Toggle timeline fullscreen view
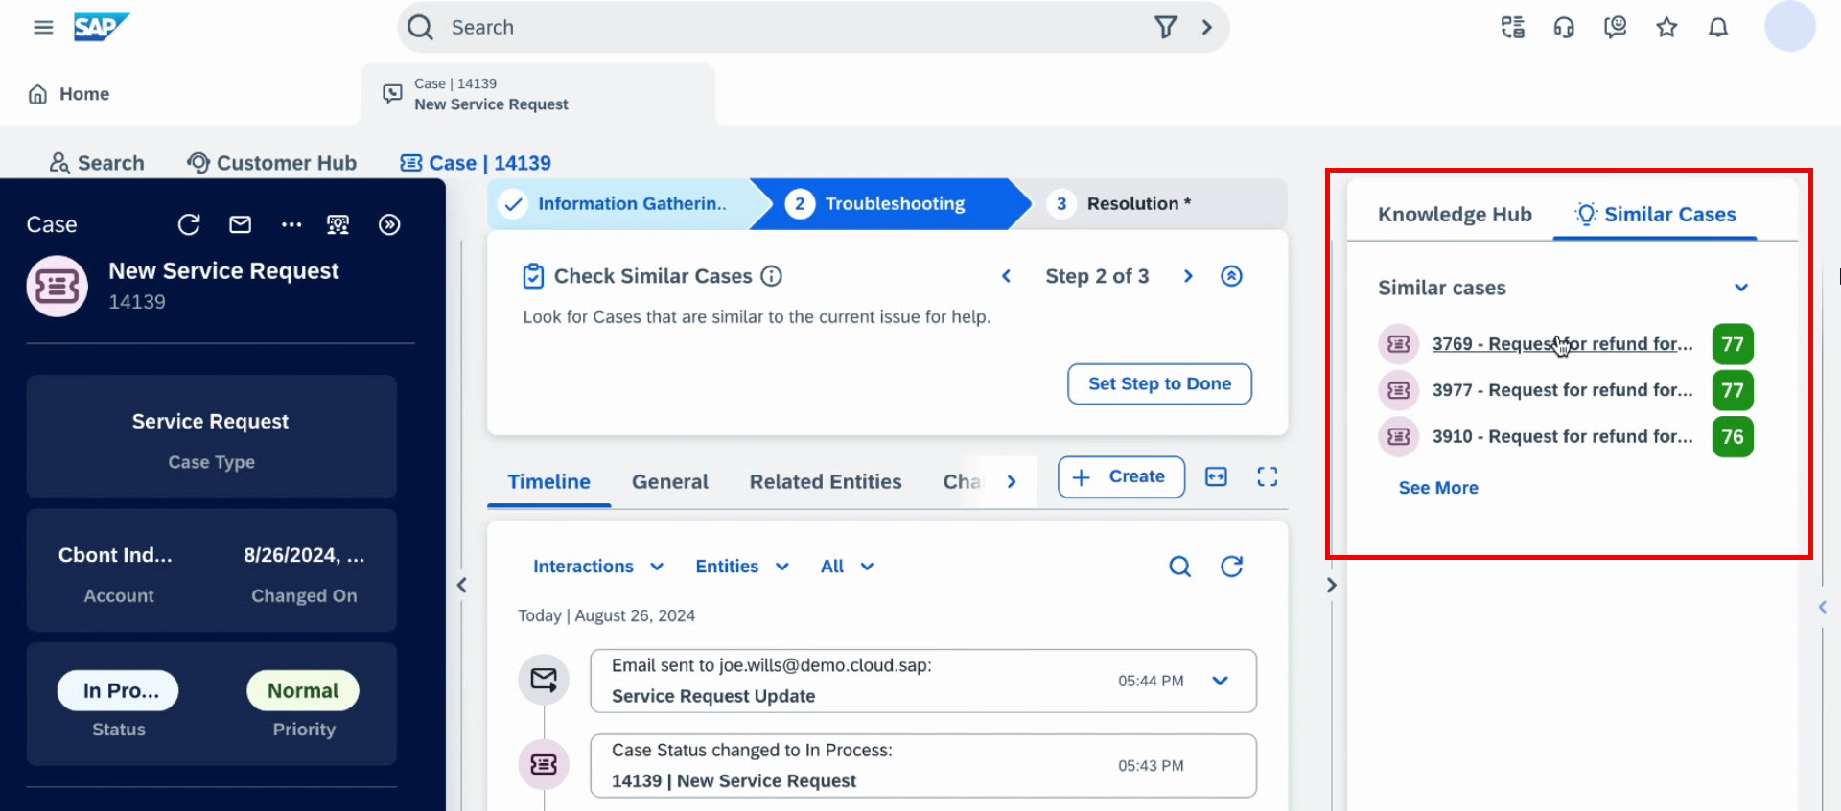 [1267, 476]
